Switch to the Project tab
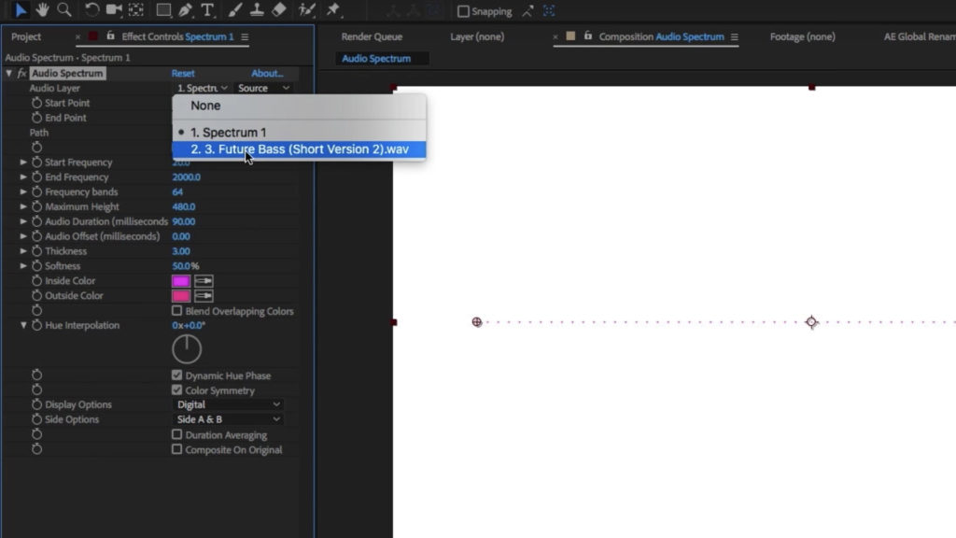The image size is (956, 538). (x=26, y=36)
